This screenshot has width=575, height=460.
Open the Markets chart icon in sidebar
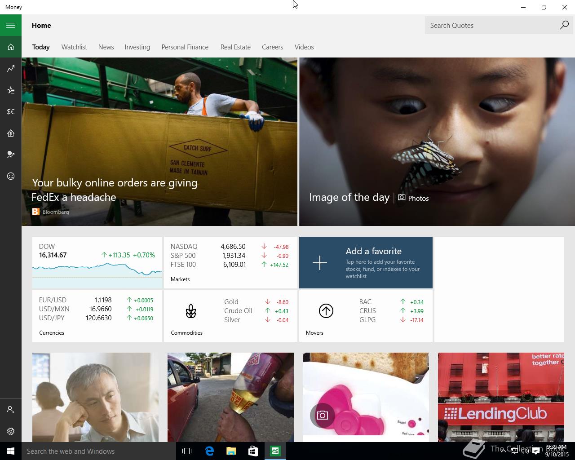(11, 68)
